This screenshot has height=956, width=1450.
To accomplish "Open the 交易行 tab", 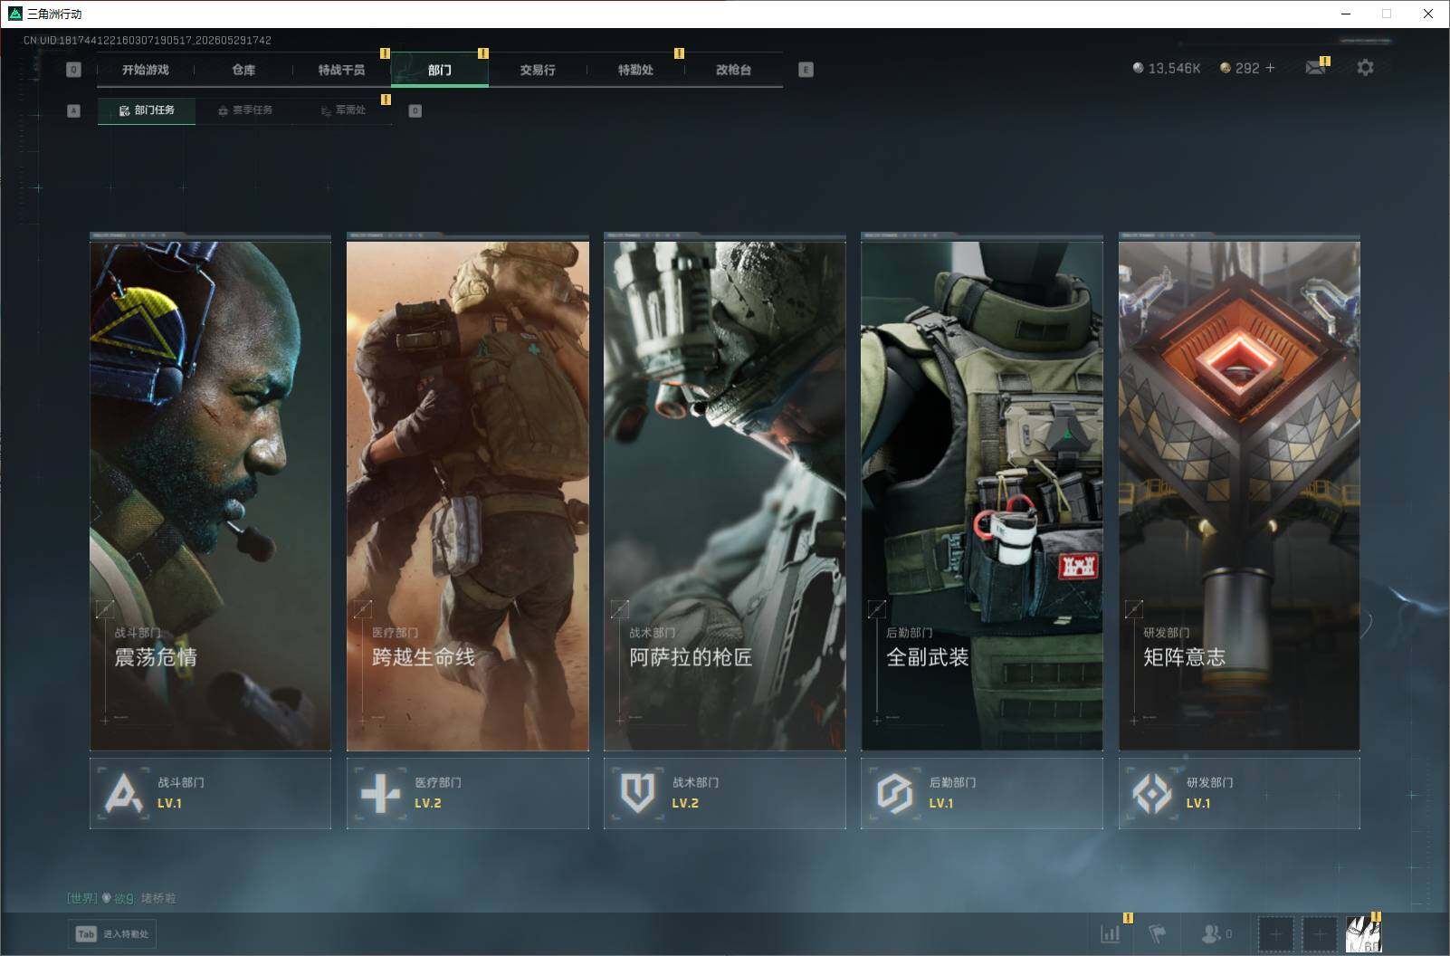I will [538, 70].
